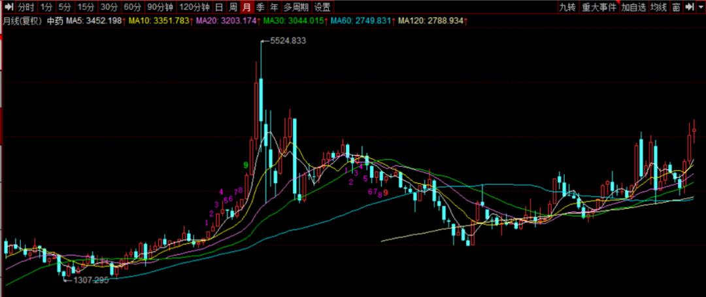The width and height of the screenshot is (706, 297).
Task: Open the 多周期 multi-period view
Action: pyautogui.click(x=296, y=7)
